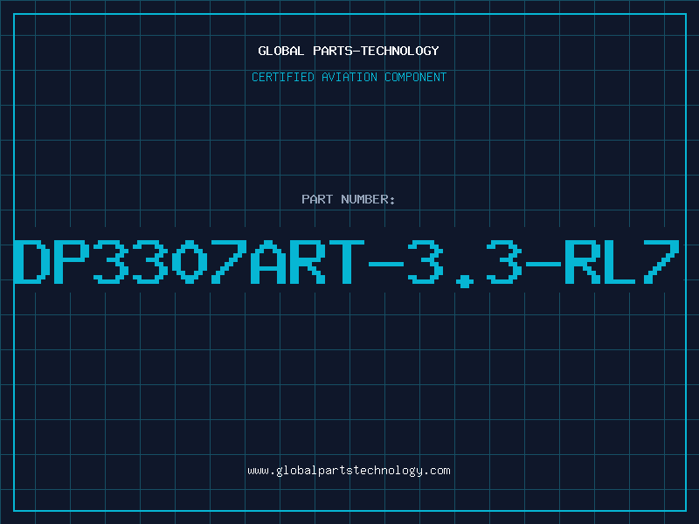The image size is (699, 524).
Task: Select part number DP3307ART-3.3-RL7
Action: point(347,263)
